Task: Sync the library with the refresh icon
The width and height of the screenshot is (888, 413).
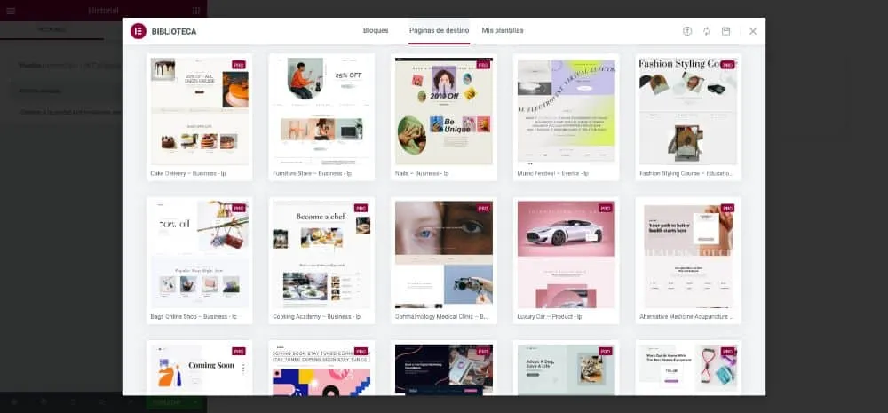Action: coord(707,31)
